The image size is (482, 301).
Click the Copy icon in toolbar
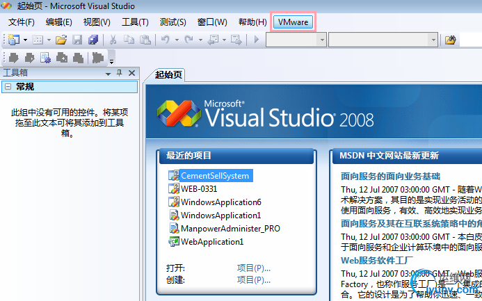tap(129, 40)
